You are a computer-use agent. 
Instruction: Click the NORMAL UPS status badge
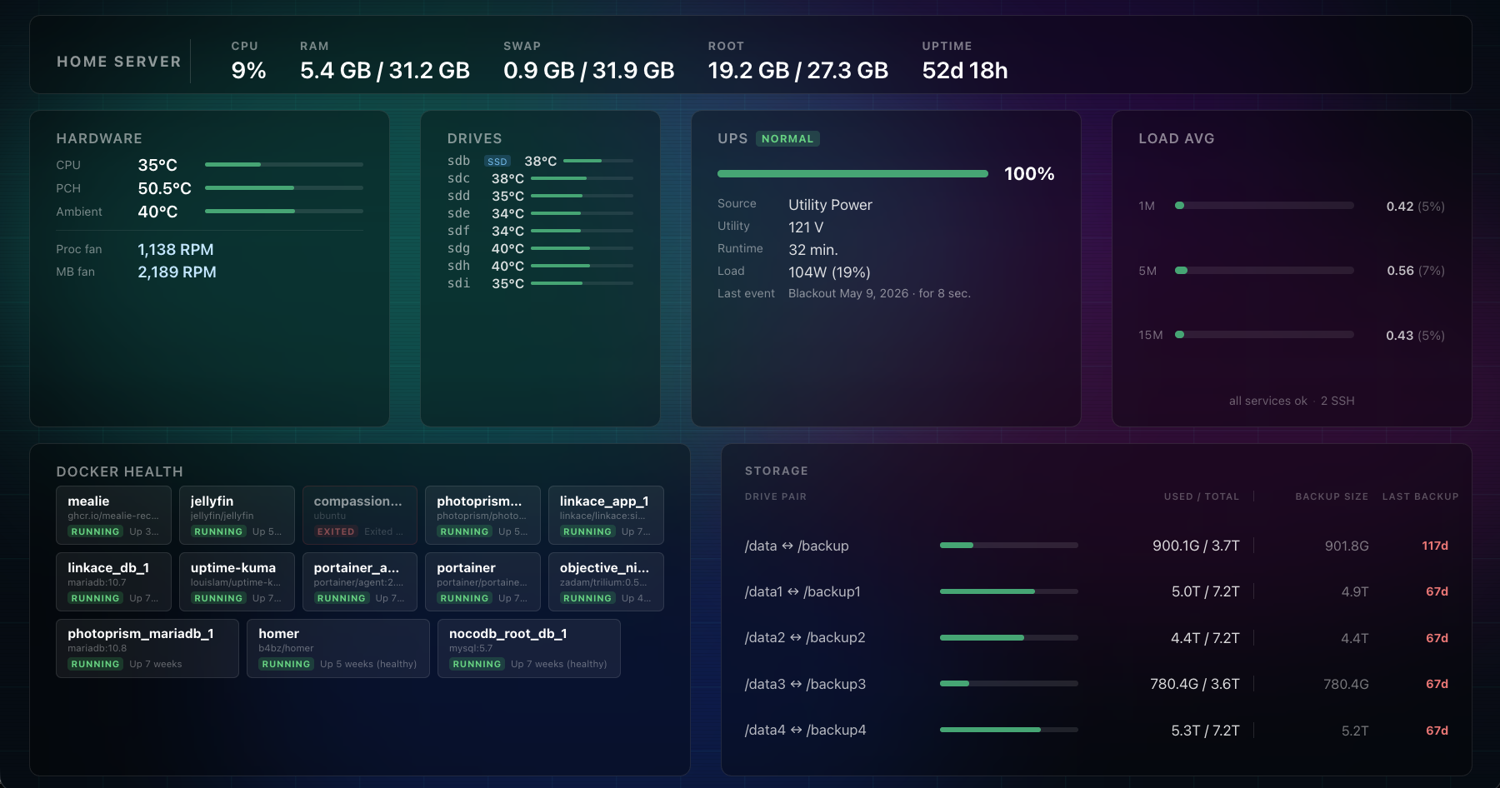click(x=787, y=139)
